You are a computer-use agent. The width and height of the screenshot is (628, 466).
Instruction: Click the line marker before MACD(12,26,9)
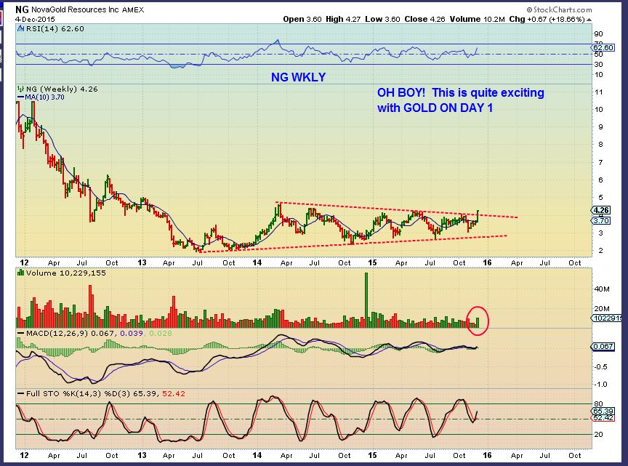pyautogui.click(x=21, y=333)
